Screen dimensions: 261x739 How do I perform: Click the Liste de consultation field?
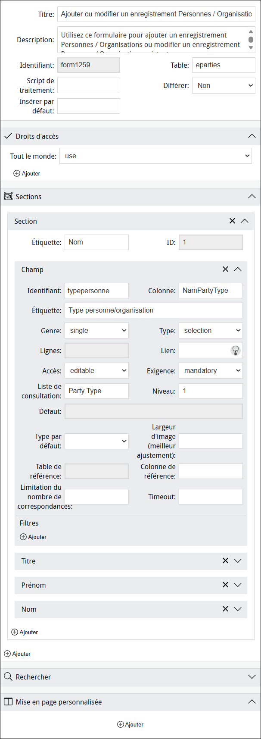pos(96,391)
